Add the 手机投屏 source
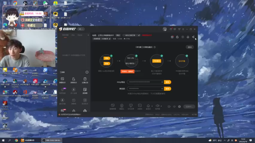Viewport: 255px width, 143px height. [131, 107]
